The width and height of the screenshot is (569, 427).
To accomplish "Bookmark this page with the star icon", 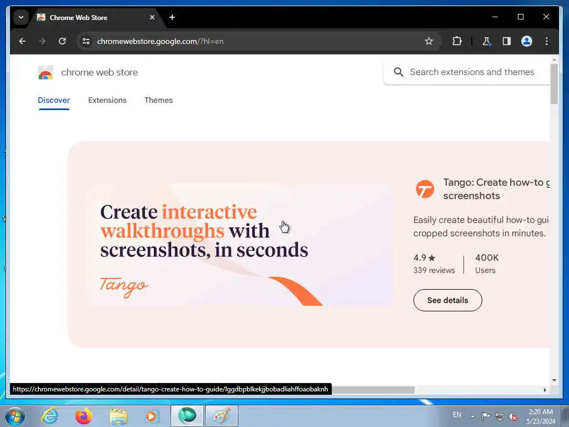I will pos(429,41).
